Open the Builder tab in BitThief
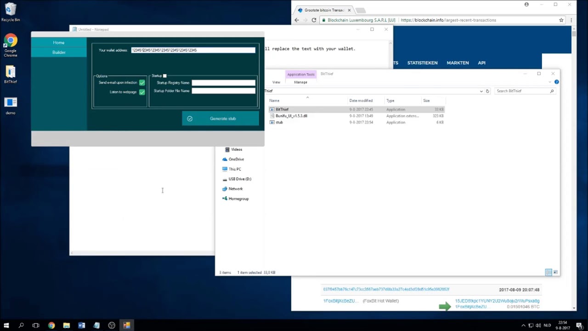Viewport: 588px width, 331px height. [59, 52]
